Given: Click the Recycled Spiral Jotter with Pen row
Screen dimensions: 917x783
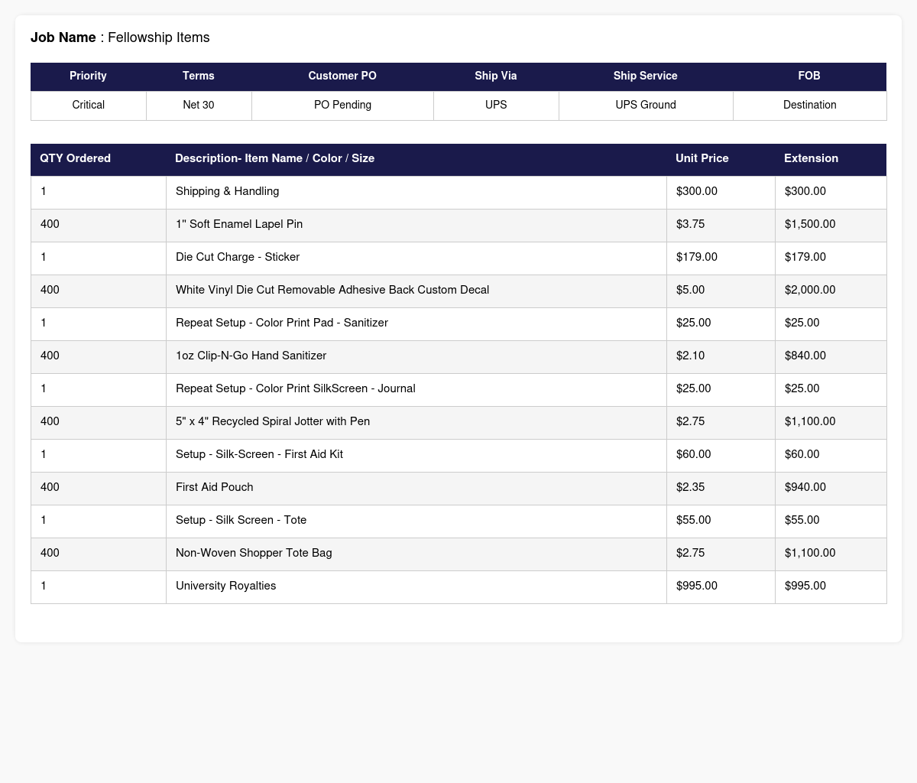Looking at the screenshot, I should 458,421.
